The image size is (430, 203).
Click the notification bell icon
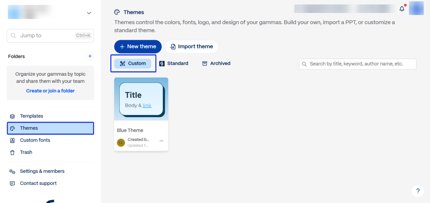[402, 9]
